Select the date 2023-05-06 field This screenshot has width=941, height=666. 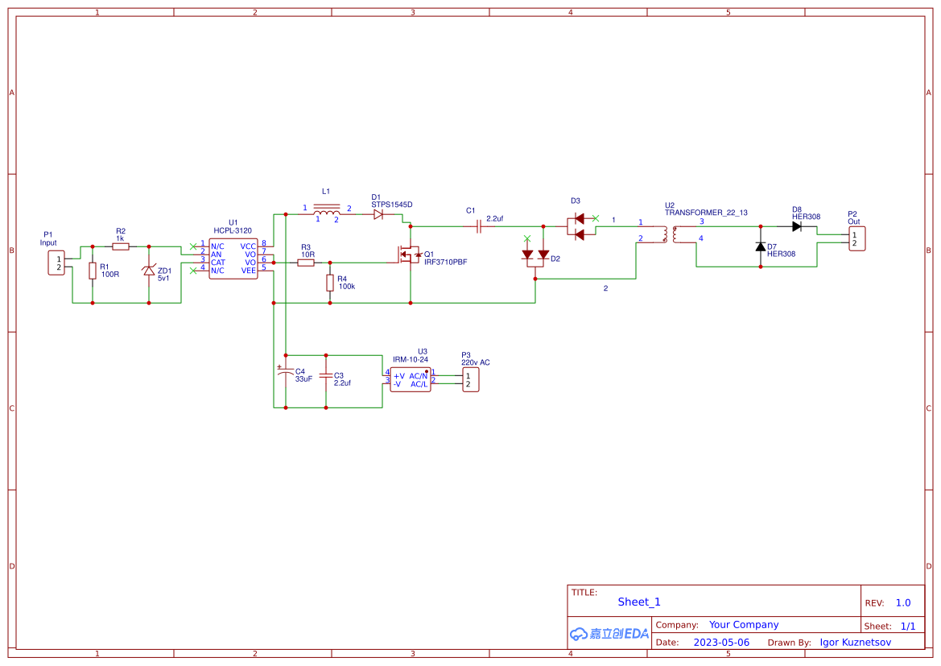pos(722,642)
